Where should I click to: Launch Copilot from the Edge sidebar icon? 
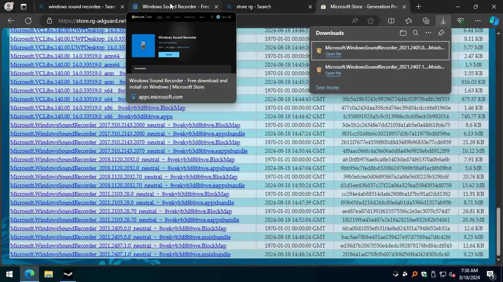coord(494,21)
